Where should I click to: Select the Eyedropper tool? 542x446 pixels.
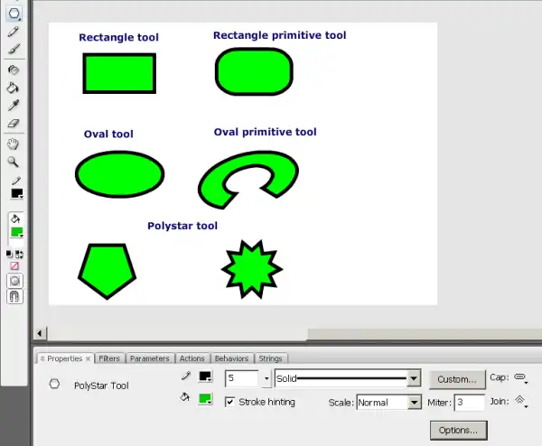click(14, 106)
